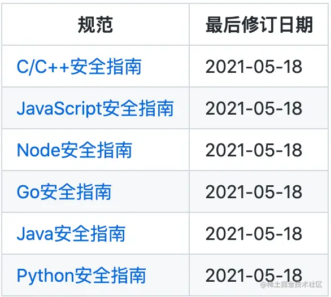Open the Go安全指南 link
331x297 pixels.
click(64, 192)
